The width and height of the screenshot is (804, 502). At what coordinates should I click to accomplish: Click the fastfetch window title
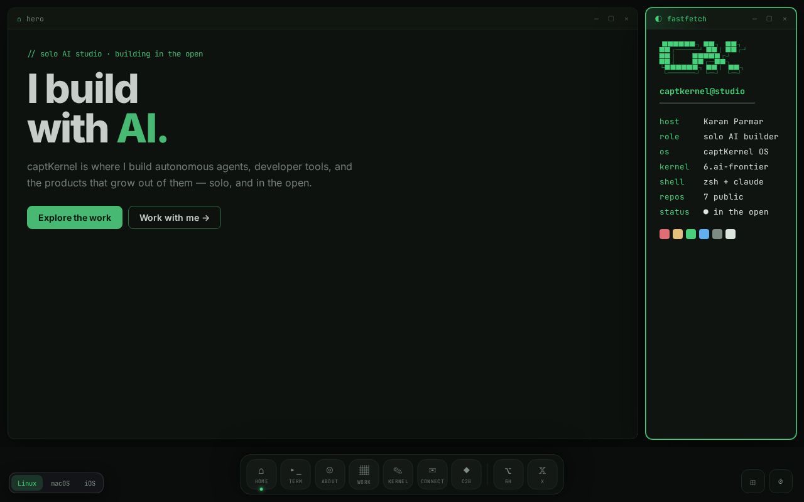tap(687, 19)
